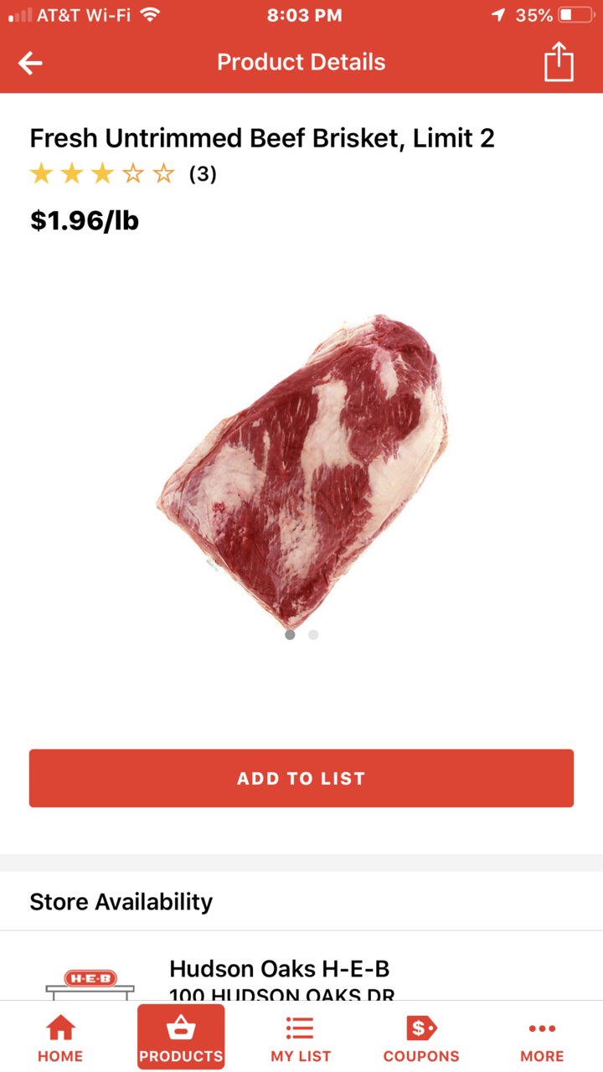Tap the $1.96/lb price text
The image size is (603, 1072).
(85, 220)
